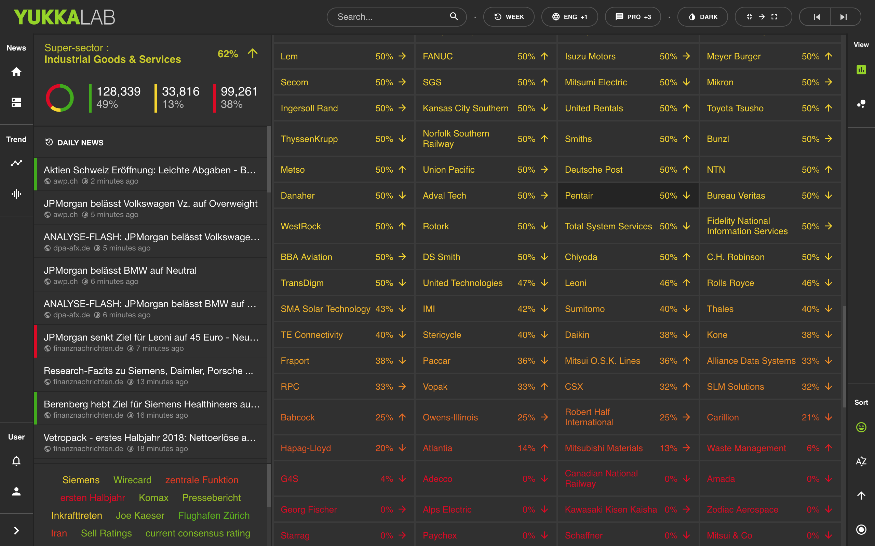The width and height of the screenshot is (875, 546).
Task: Expand the left sidebar chevron
Action: [x=16, y=530]
